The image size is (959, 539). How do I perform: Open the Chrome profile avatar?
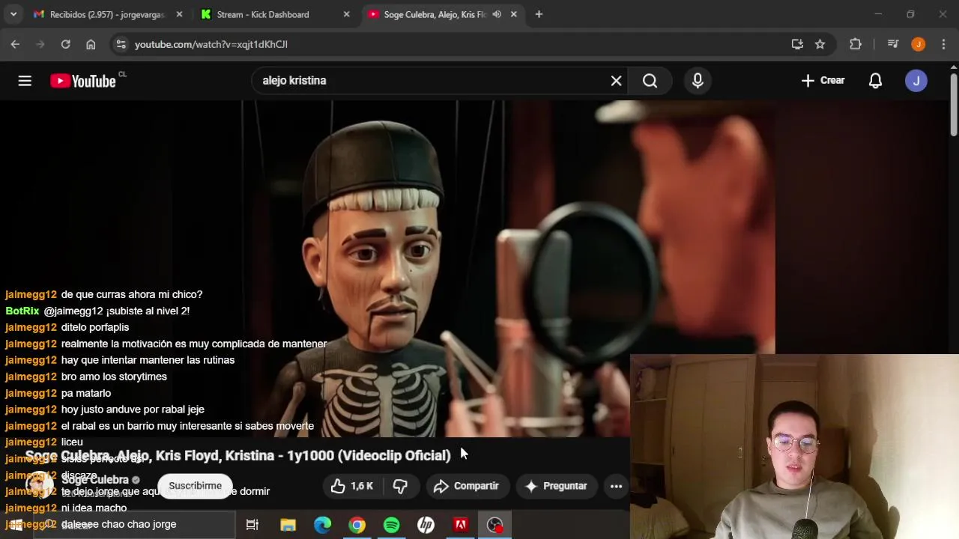click(x=918, y=44)
